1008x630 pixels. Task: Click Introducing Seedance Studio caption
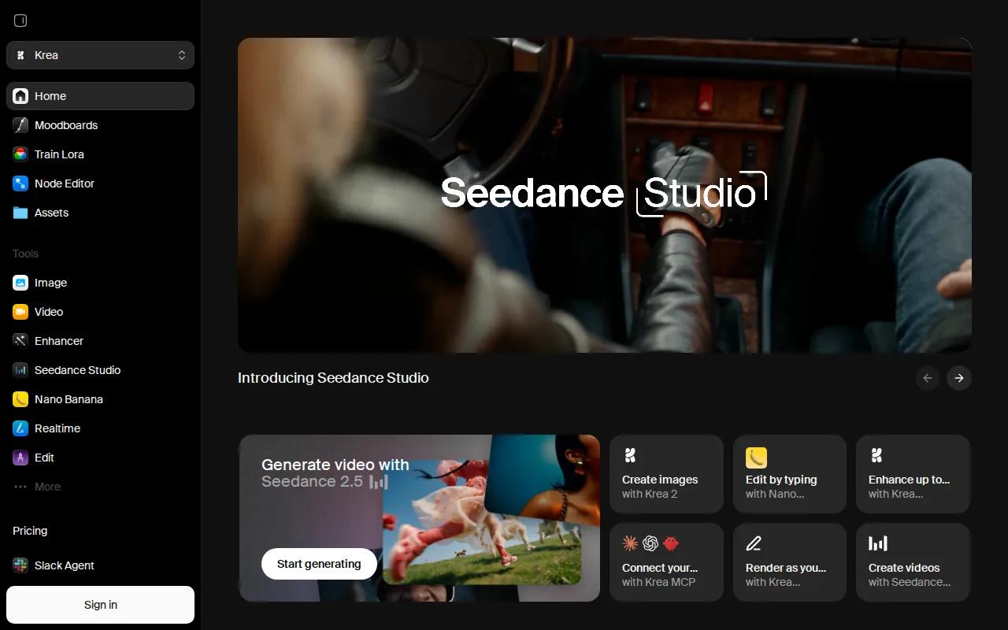(x=333, y=378)
